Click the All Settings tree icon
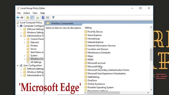Image resolution: width=169 pixels, height=95 pixels. tap(28, 62)
